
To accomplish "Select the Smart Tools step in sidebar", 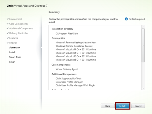I will point(15,57).
